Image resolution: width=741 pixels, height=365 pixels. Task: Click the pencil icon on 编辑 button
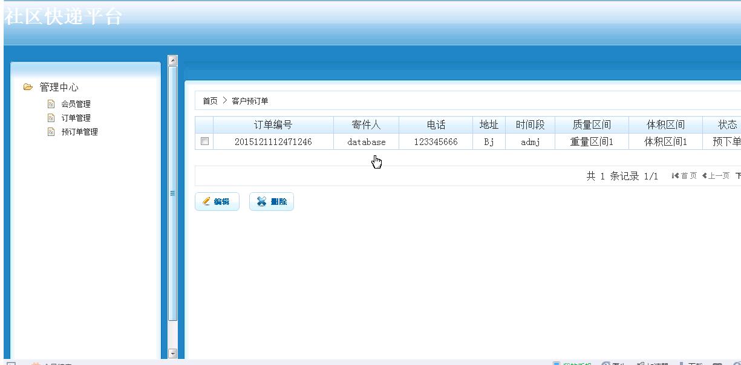(206, 201)
